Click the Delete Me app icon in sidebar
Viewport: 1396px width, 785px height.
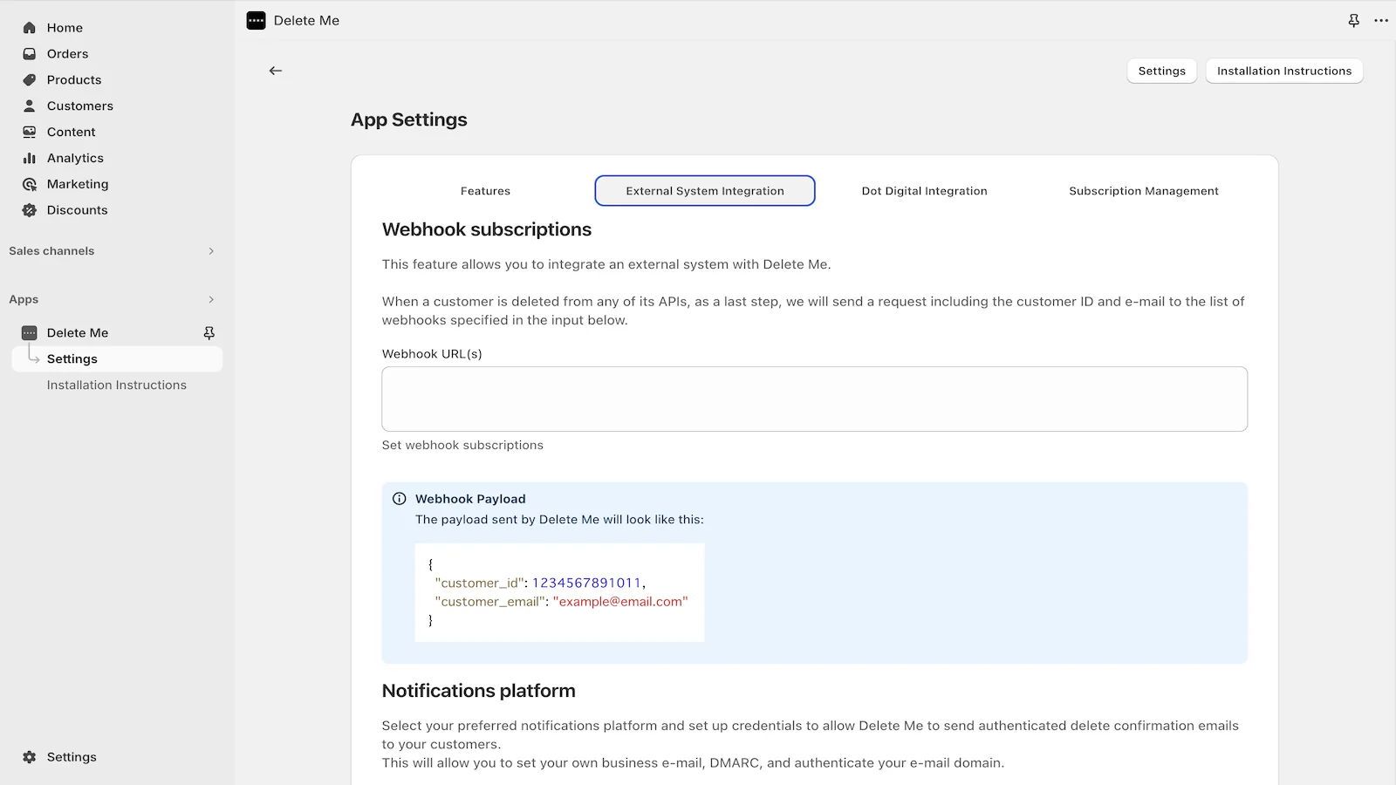30,333
